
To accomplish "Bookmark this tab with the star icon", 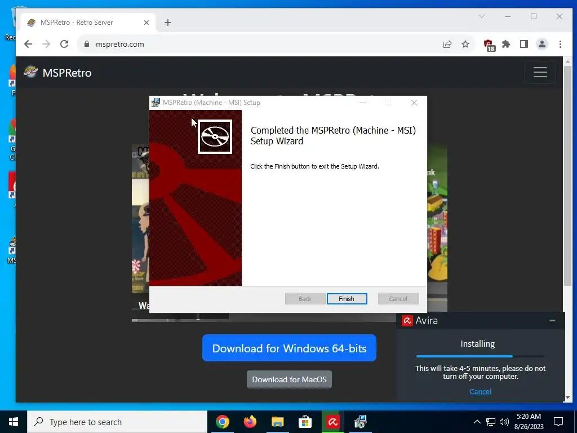I will pos(465,44).
